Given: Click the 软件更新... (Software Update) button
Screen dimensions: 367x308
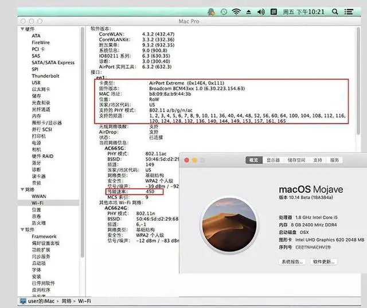Looking at the screenshot, I should tap(324, 262).
